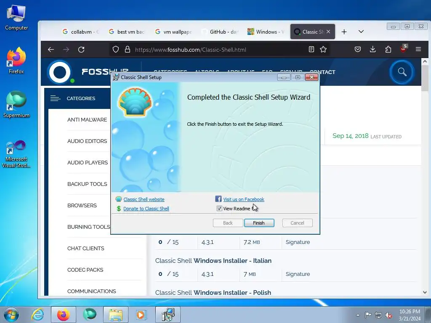Click the Firefox address bar URL
Viewport: 431px width, 323px height.
191,50
